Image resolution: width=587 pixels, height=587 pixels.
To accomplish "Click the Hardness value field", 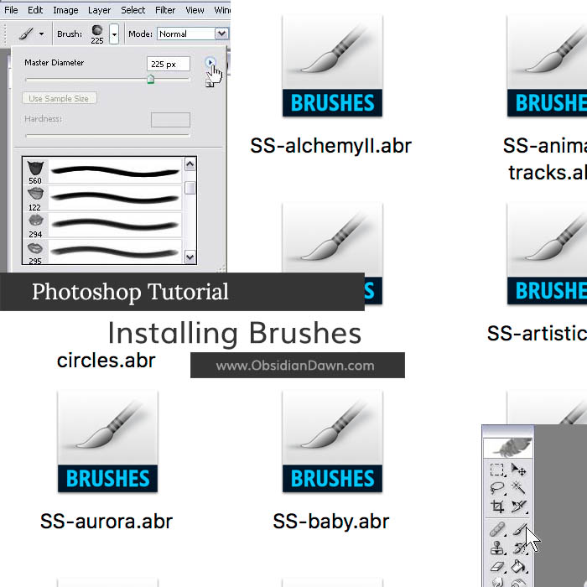I will pos(170,120).
